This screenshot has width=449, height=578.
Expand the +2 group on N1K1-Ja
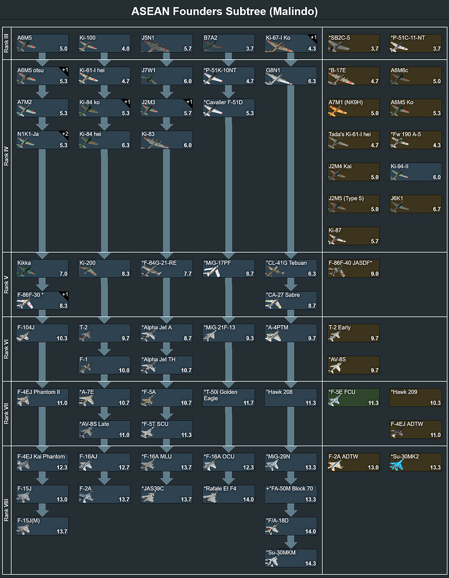click(x=64, y=134)
